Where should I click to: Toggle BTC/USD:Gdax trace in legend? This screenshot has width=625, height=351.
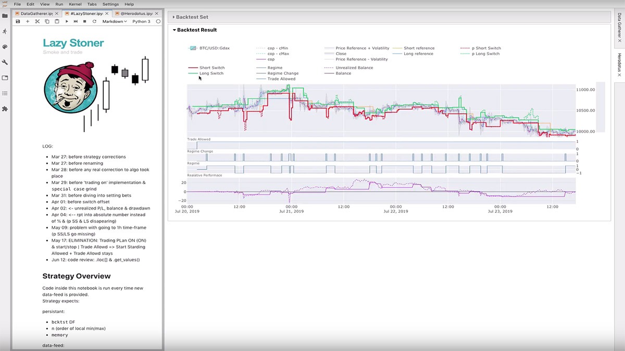pyautogui.click(x=214, y=48)
